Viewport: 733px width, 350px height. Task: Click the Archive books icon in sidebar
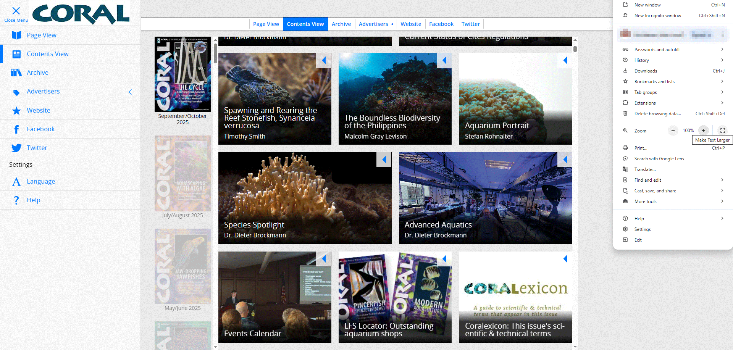point(16,73)
